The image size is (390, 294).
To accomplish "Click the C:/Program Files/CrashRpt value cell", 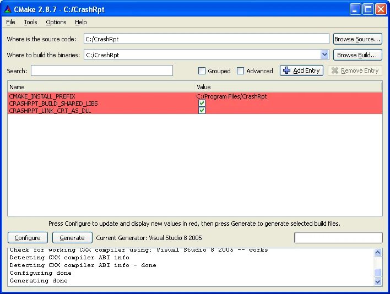I will click(x=231, y=96).
